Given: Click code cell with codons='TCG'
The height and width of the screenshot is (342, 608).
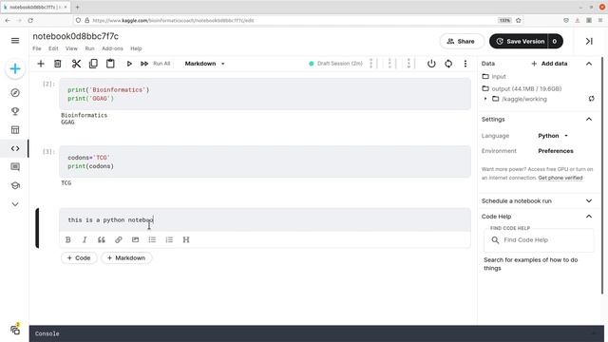Looking at the screenshot, I should pyautogui.click(x=265, y=161).
